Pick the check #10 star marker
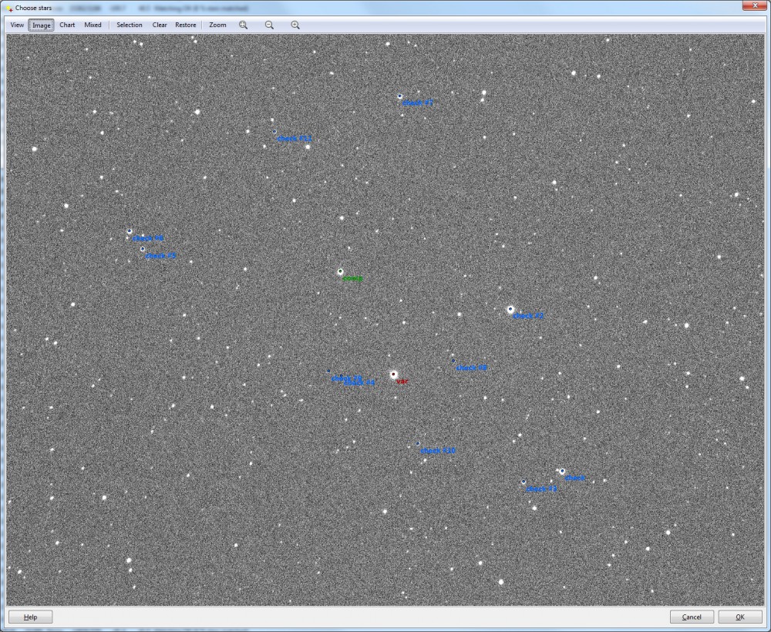Image resolution: width=771 pixels, height=632 pixels. point(418,444)
